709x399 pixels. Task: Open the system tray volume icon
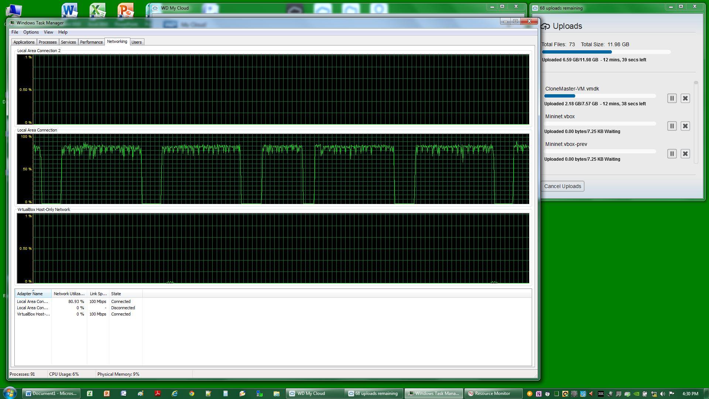point(662,393)
